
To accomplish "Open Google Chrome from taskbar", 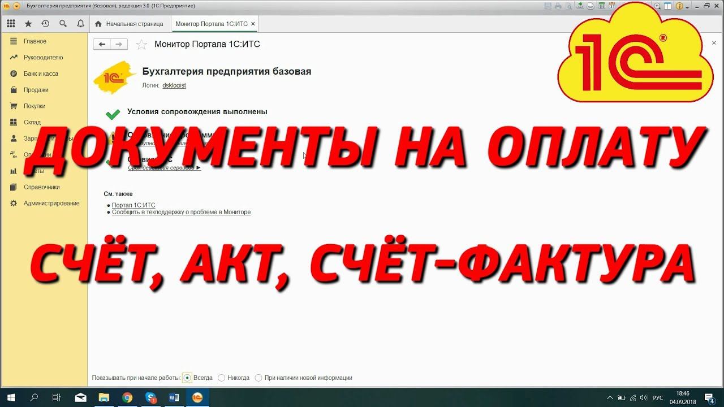I will tap(127, 397).
